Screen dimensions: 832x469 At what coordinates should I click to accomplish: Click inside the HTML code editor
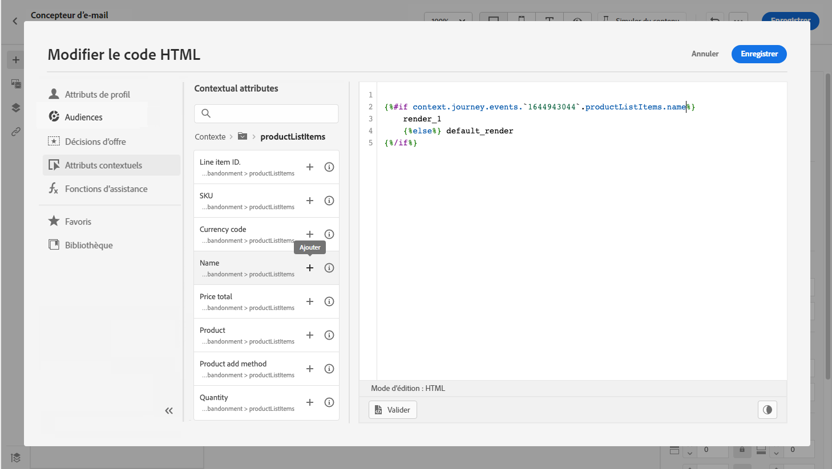581,231
